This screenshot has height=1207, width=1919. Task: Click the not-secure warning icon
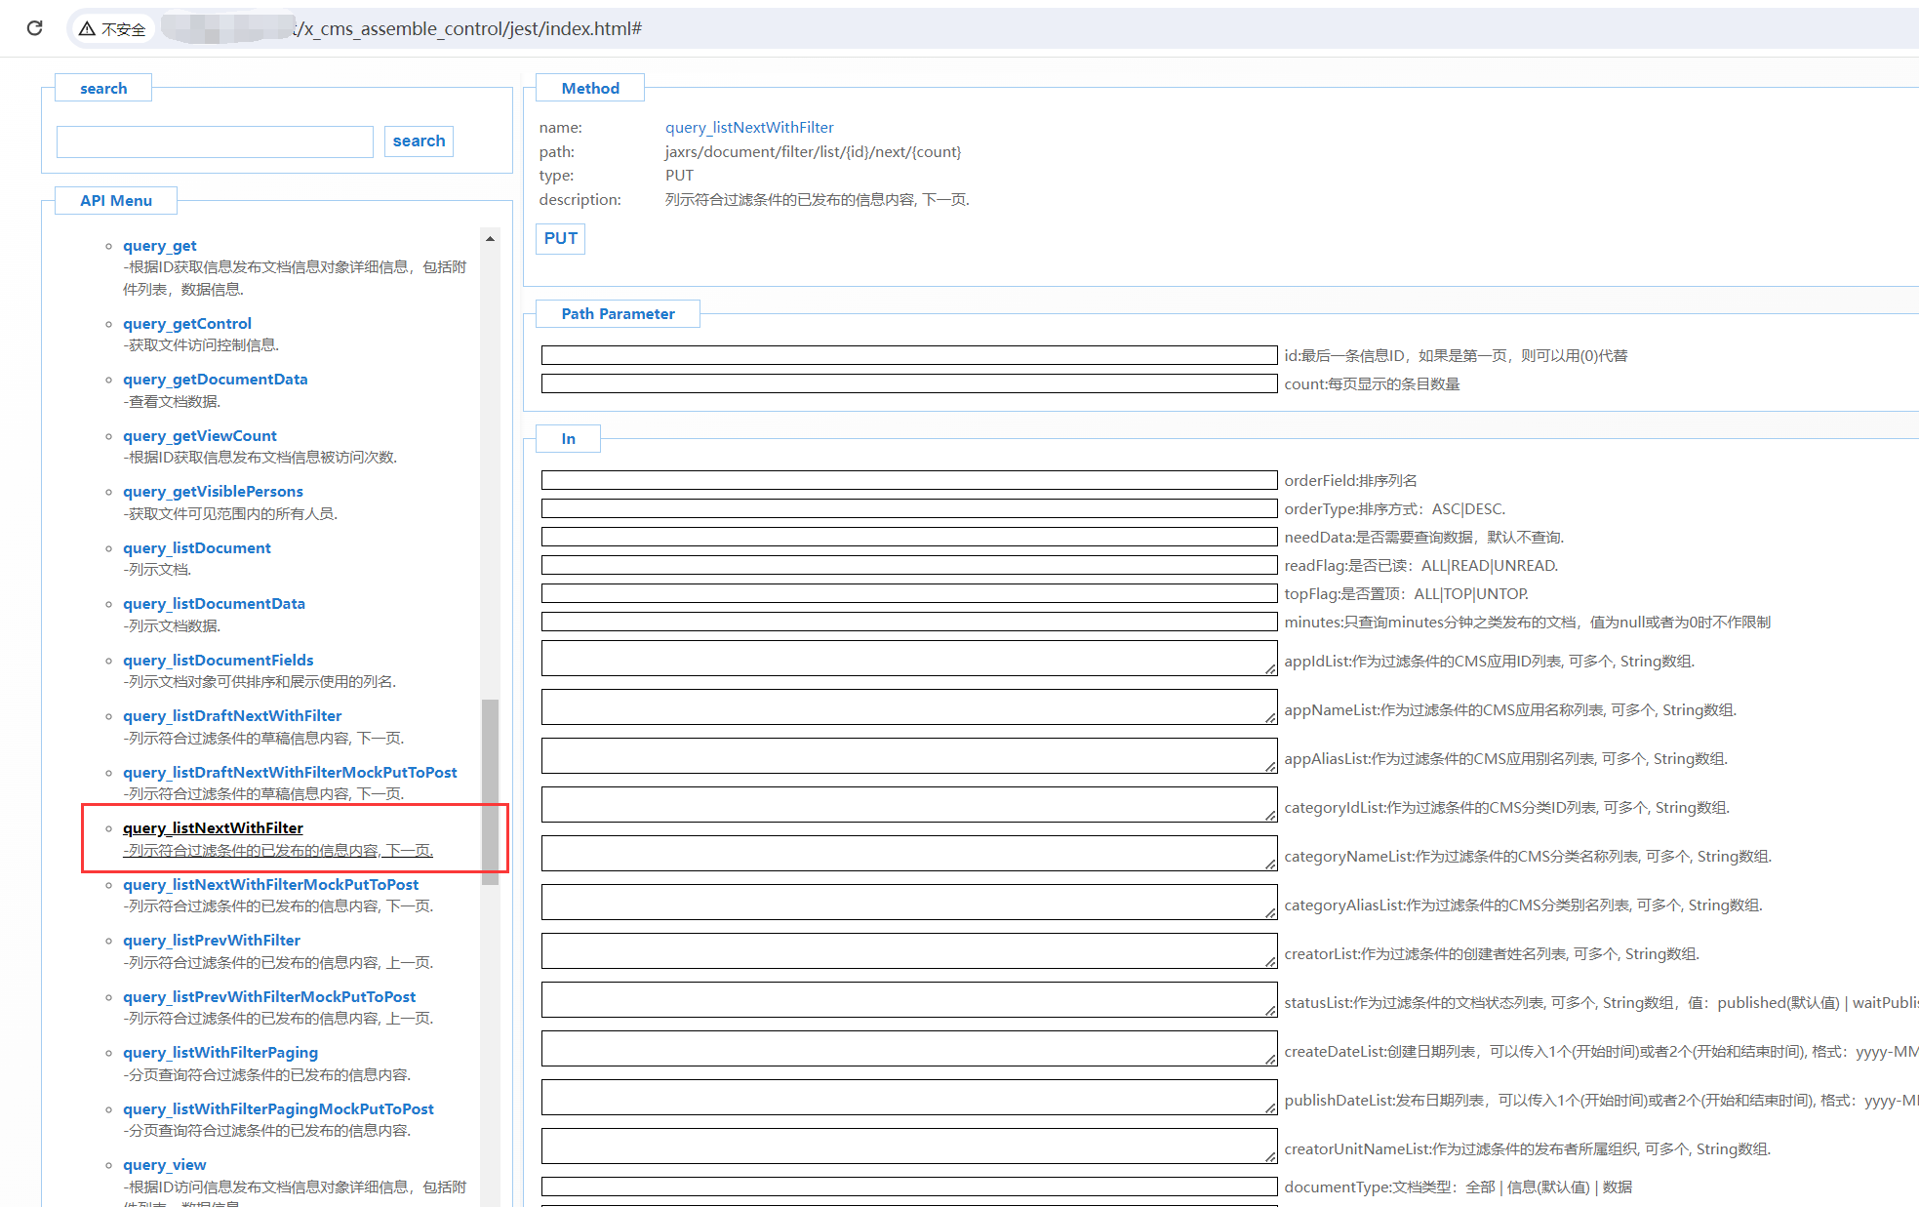(x=88, y=29)
